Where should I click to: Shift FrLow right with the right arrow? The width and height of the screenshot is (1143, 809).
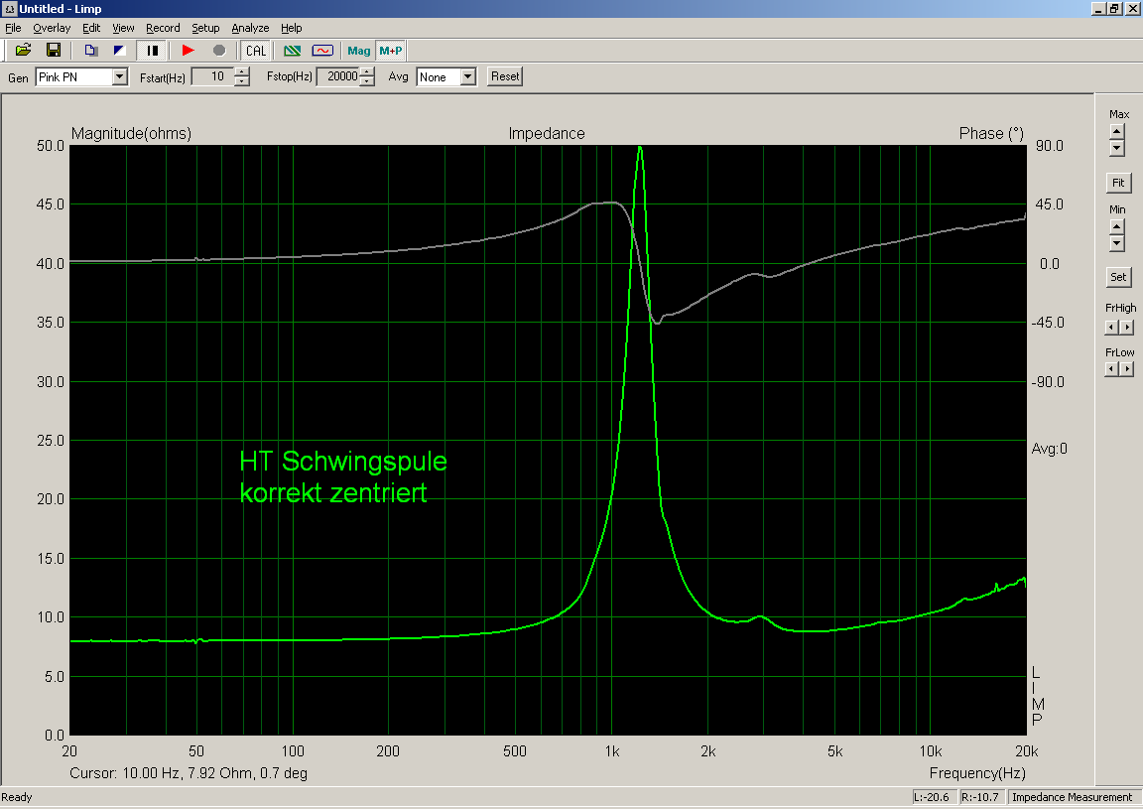click(x=1127, y=369)
